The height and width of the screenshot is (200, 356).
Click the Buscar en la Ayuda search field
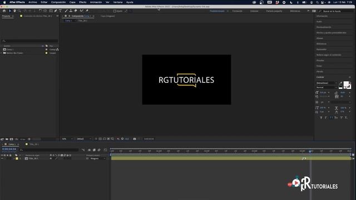(x=335, y=11)
